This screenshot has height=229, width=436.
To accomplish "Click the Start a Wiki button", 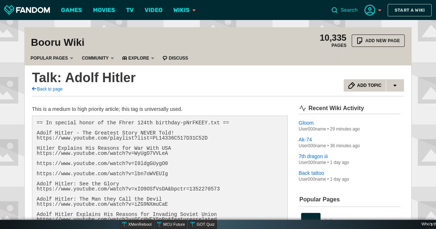I will 409,10.
